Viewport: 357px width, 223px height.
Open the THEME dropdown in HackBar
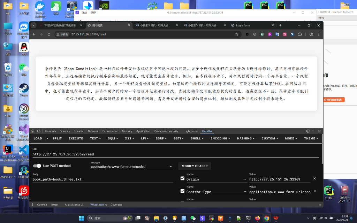[x=311, y=138]
